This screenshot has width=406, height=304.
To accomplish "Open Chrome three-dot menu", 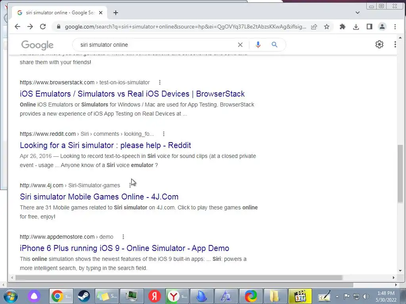I will pyautogui.click(x=395, y=27).
